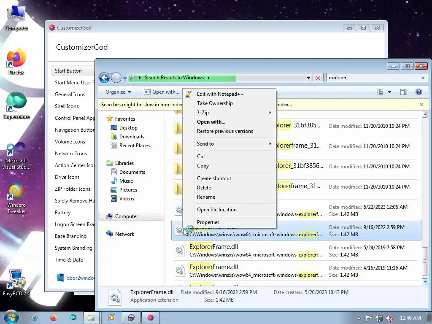Screen dimensions: 432x324
Task: Select Desktop in navigation pane
Action: point(124,128)
